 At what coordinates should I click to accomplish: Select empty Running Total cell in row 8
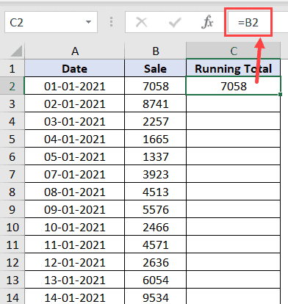[233, 192]
